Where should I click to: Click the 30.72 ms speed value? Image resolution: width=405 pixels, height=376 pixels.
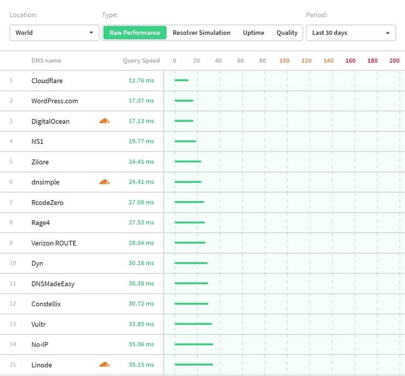(141, 304)
